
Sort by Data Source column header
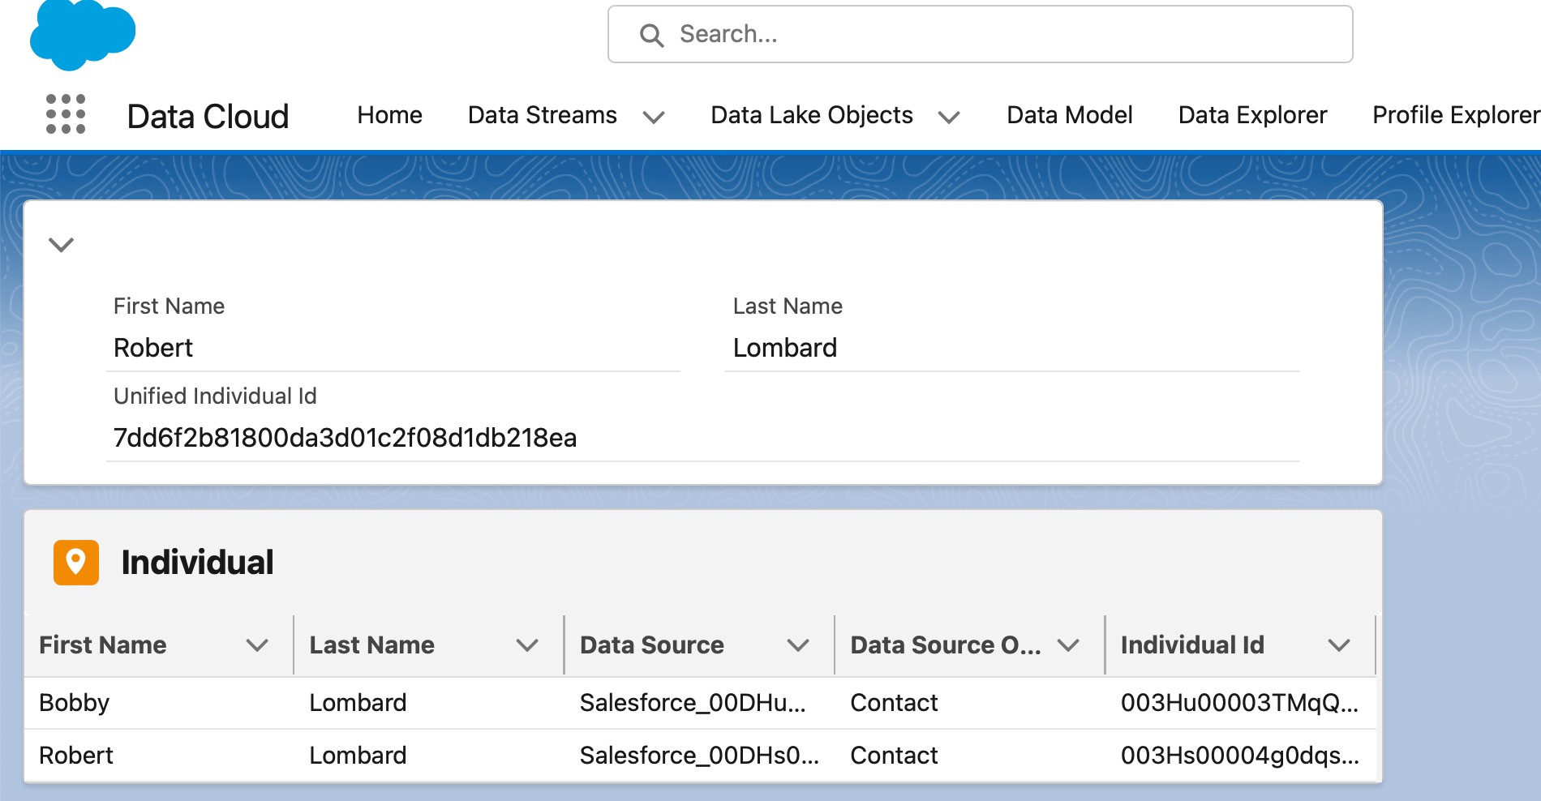coord(652,645)
